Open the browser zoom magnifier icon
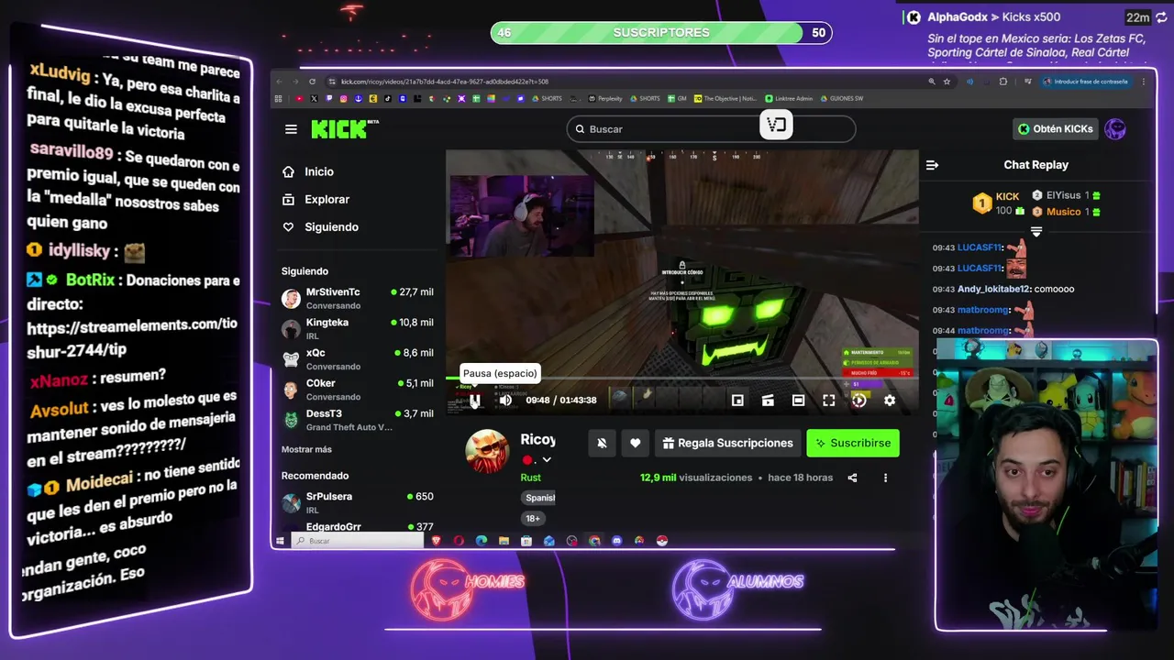Screen dimensions: 1174x660 point(932,82)
